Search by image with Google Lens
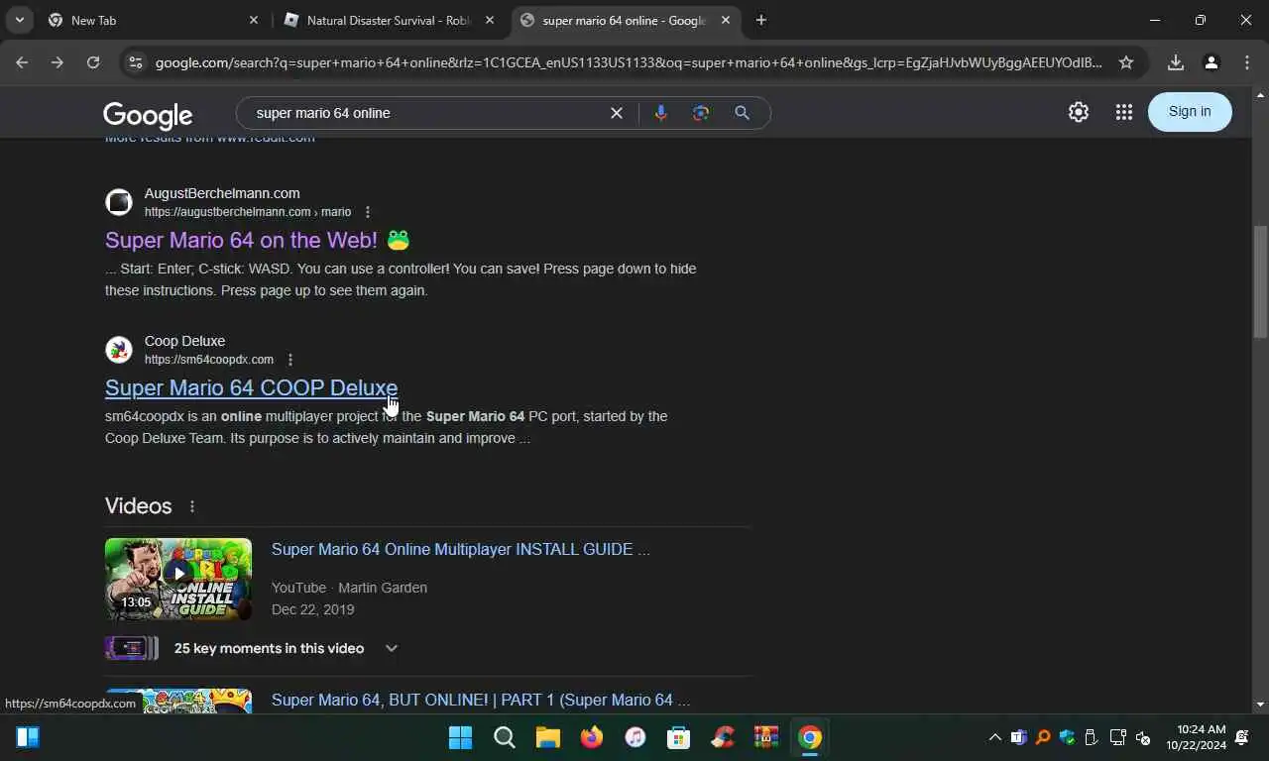 (701, 113)
